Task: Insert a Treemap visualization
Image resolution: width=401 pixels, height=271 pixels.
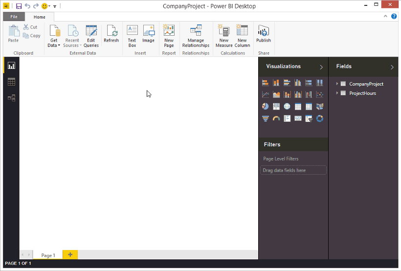Action: click(x=276, y=107)
